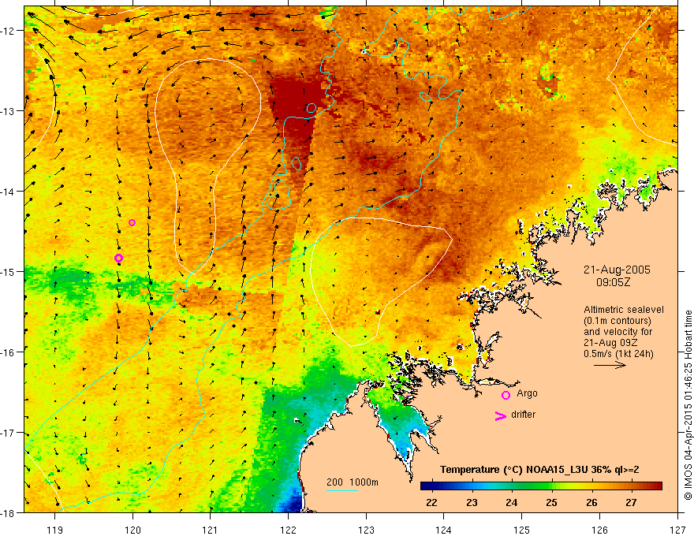Click the 'Temperature (°C) NOAA15_L3U 36% ql>=2' title

pyautogui.click(x=539, y=470)
